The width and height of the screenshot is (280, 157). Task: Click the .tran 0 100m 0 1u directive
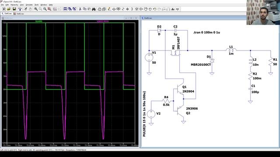[x=206, y=33]
